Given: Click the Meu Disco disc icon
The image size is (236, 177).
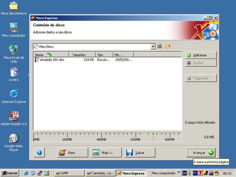Looking at the screenshot, I should [36, 46].
